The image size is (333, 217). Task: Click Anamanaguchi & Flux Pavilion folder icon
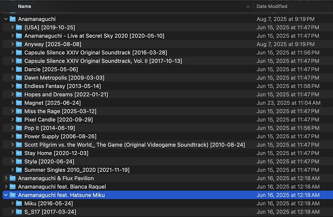[13, 178]
